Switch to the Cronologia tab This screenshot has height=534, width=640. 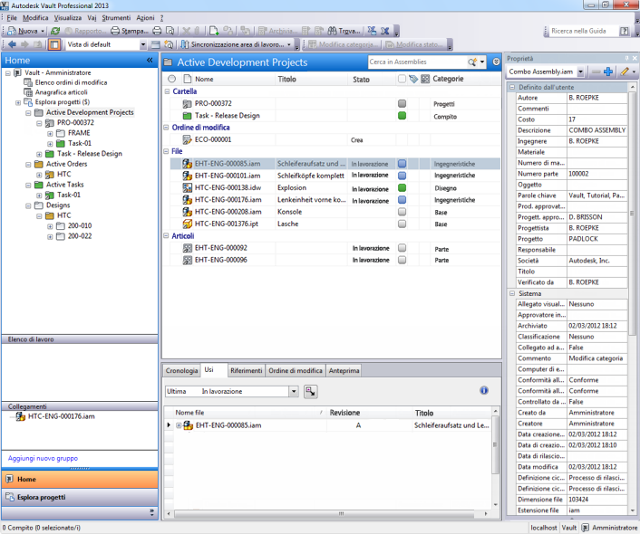[181, 370]
